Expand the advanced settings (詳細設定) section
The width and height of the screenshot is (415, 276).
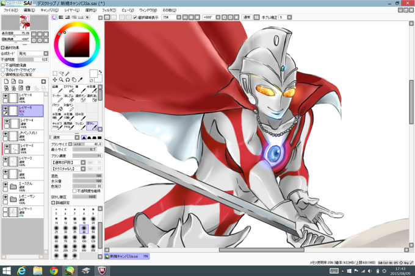(x=53, y=202)
